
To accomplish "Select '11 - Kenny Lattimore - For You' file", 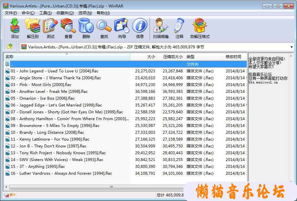I will click(x=126, y=139).
